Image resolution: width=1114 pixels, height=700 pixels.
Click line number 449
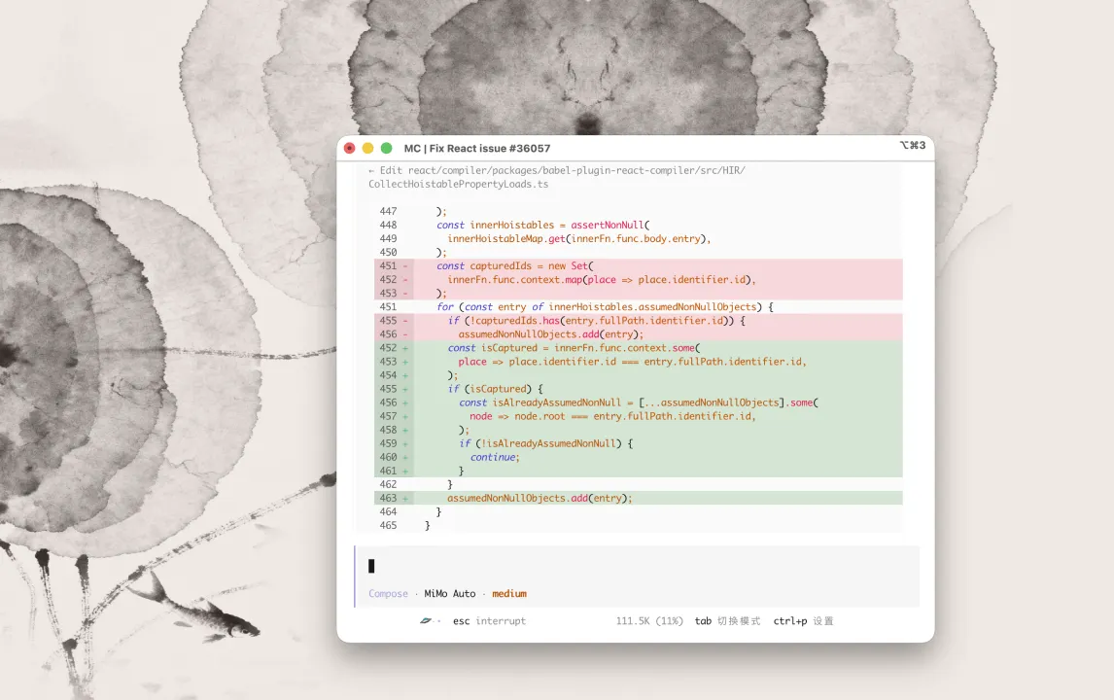click(x=388, y=239)
